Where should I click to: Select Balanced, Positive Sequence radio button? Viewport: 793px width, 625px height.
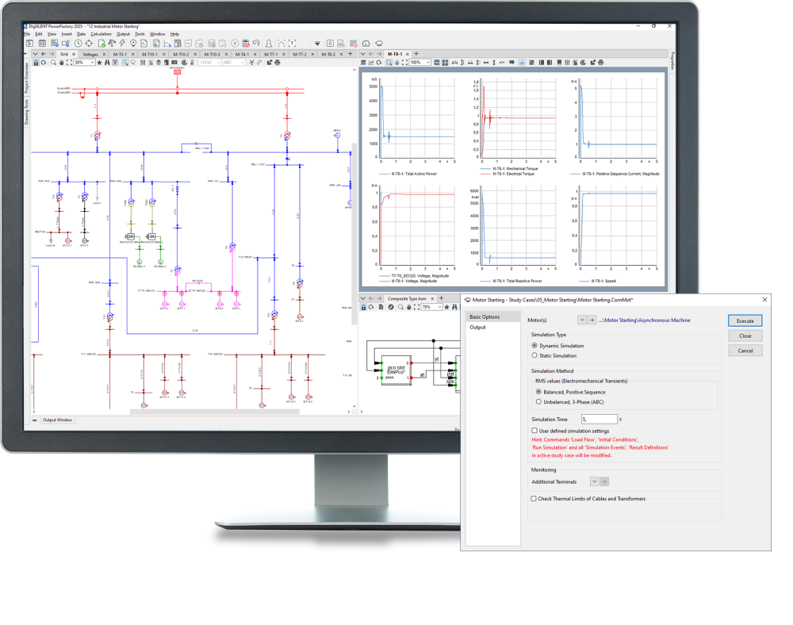point(538,393)
